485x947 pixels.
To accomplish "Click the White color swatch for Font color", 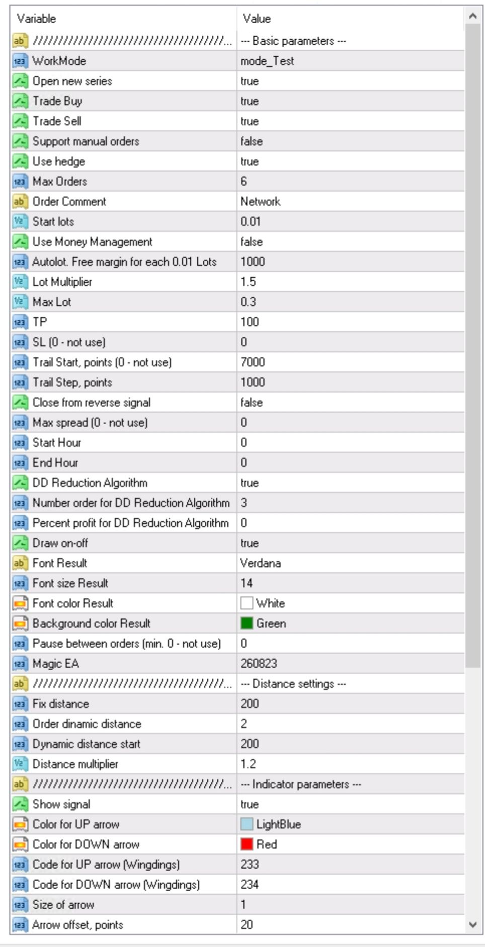I will [247, 603].
